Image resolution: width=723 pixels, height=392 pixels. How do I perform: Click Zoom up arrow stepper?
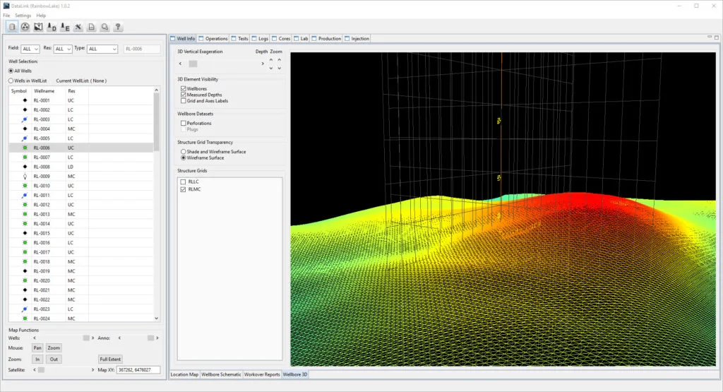coord(279,60)
